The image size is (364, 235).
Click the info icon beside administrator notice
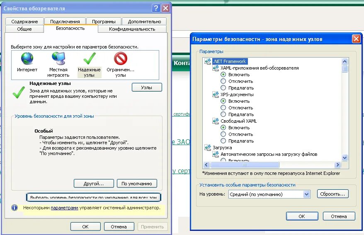(15, 208)
